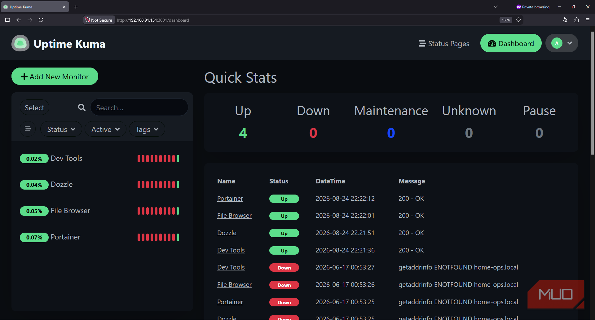
Task: Open Dev Tools link in the Up row
Action: (231, 250)
